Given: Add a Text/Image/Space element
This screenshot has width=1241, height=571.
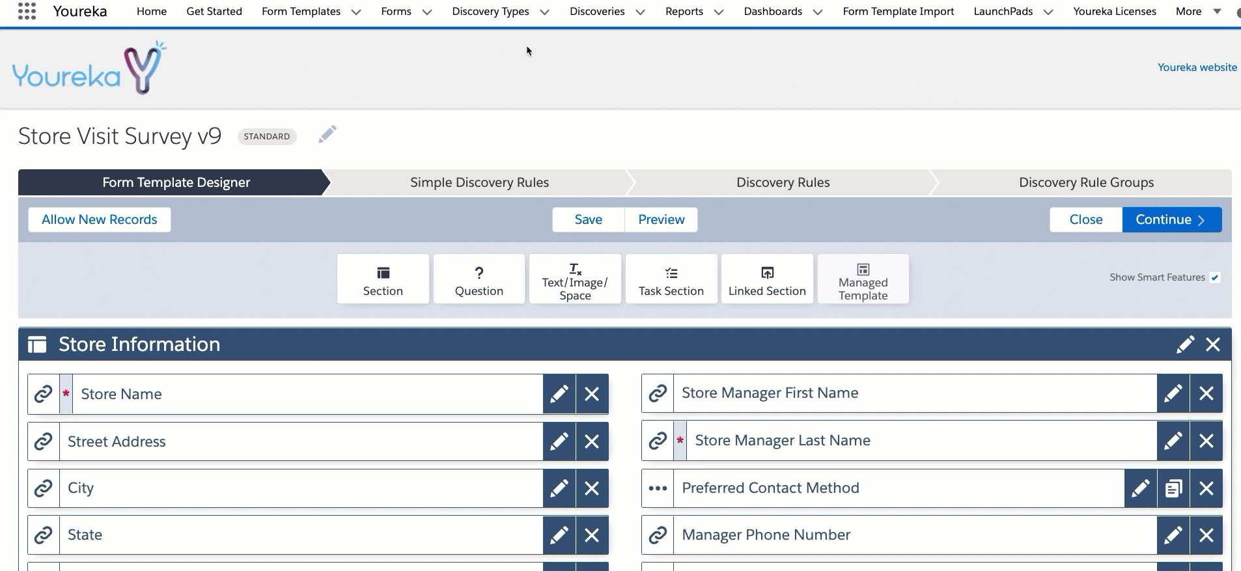Looking at the screenshot, I should pos(575,279).
